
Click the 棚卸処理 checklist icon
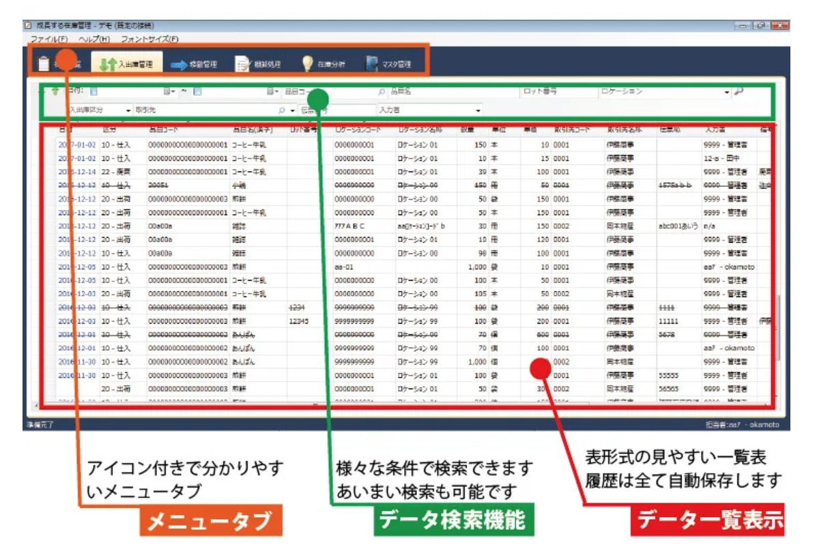point(242,64)
